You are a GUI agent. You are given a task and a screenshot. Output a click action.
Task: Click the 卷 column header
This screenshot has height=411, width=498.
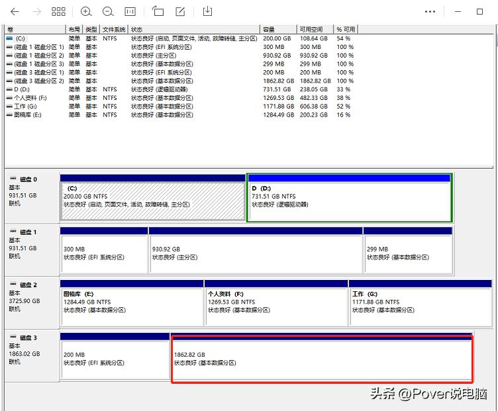(x=10, y=30)
